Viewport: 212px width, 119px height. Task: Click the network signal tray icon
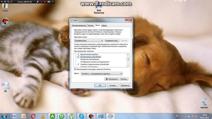coord(185,116)
